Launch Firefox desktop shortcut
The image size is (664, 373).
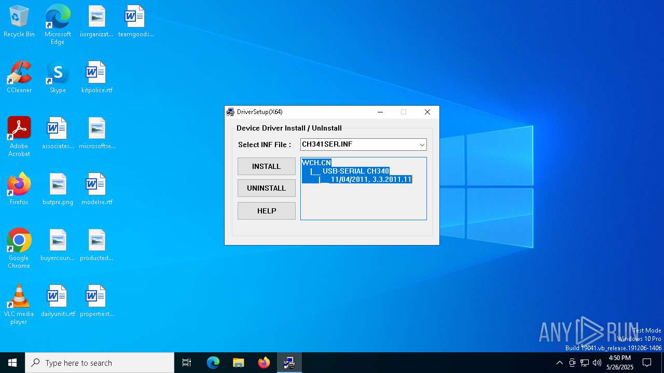pyautogui.click(x=19, y=190)
